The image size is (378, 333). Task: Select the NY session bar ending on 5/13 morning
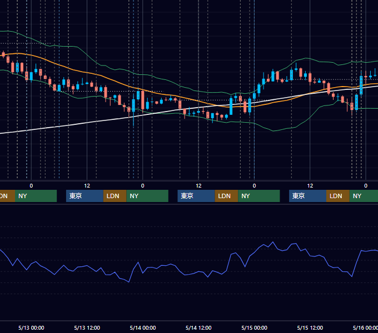[x=36, y=196]
